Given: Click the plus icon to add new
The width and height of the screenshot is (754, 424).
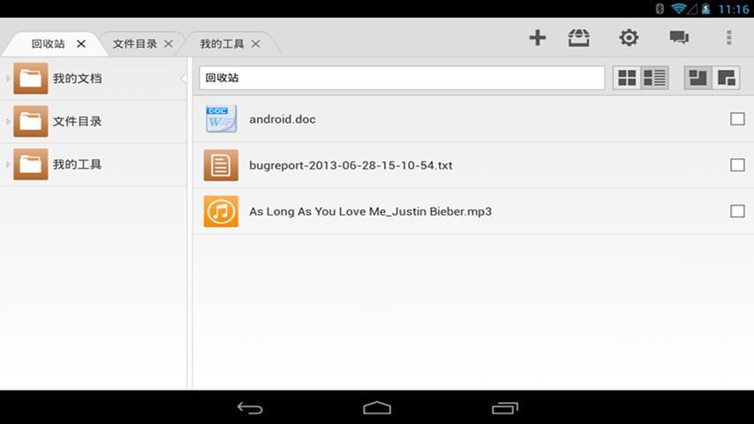Looking at the screenshot, I should 537,37.
